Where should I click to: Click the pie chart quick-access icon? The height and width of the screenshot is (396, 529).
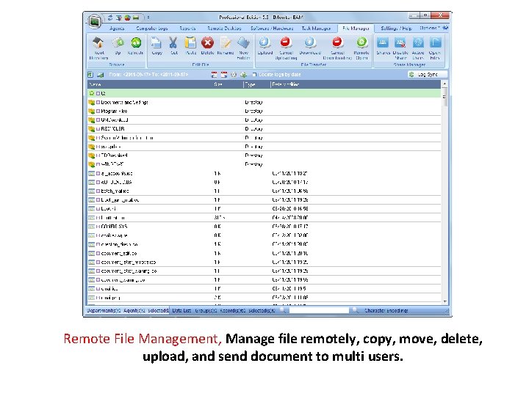click(127, 17)
